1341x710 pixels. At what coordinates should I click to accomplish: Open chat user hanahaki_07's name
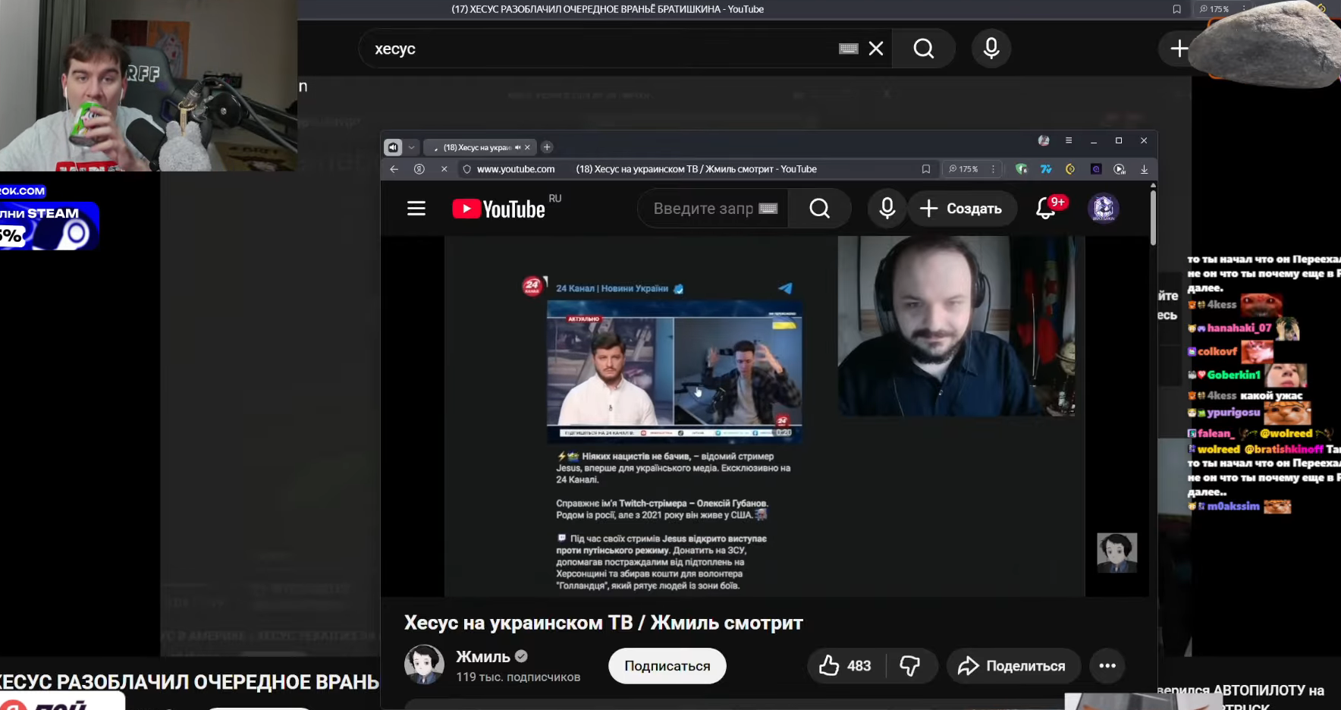1239,328
